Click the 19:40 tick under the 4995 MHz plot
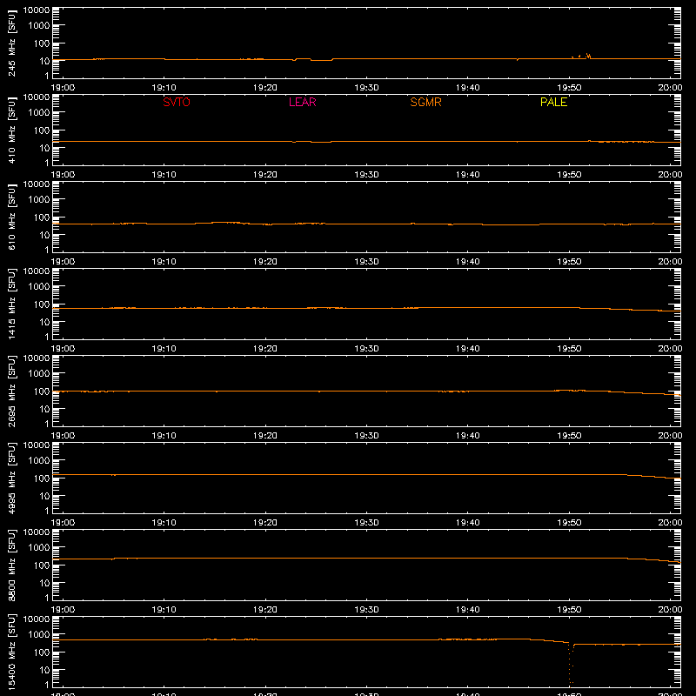 point(468,523)
